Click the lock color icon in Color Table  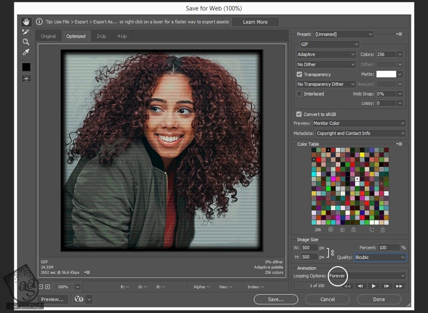tap(353, 229)
